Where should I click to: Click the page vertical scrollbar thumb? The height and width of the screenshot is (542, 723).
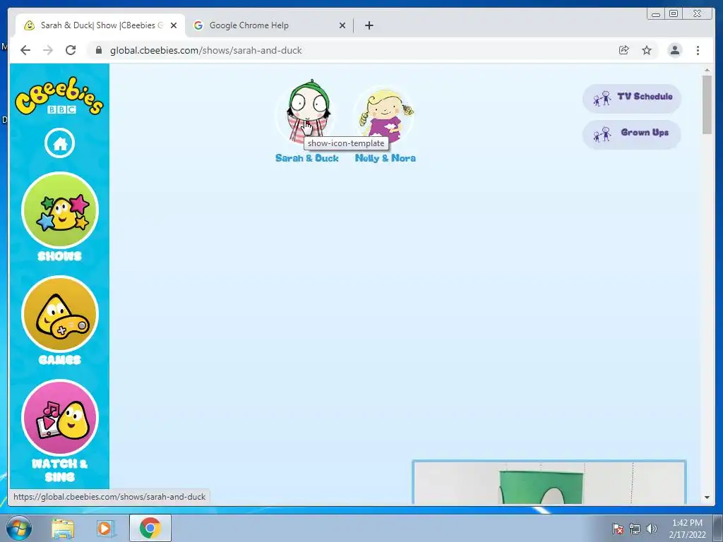pos(707,104)
